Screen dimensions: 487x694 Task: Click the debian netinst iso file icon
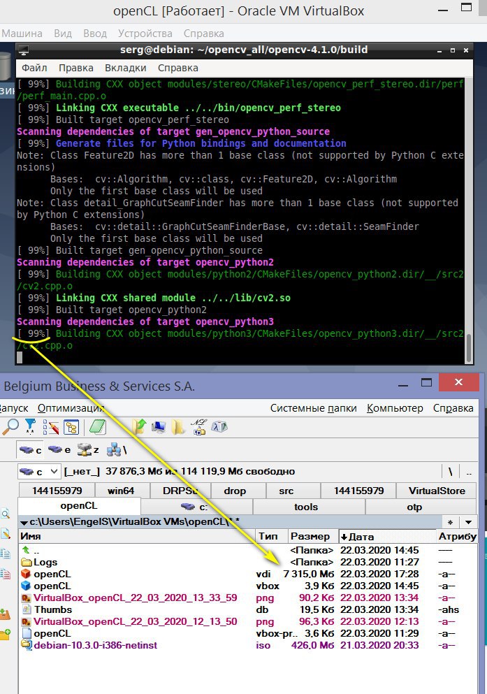coord(27,645)
